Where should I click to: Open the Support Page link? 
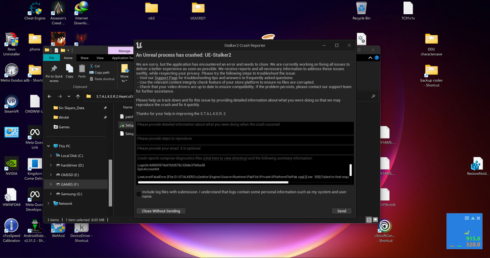166,78
